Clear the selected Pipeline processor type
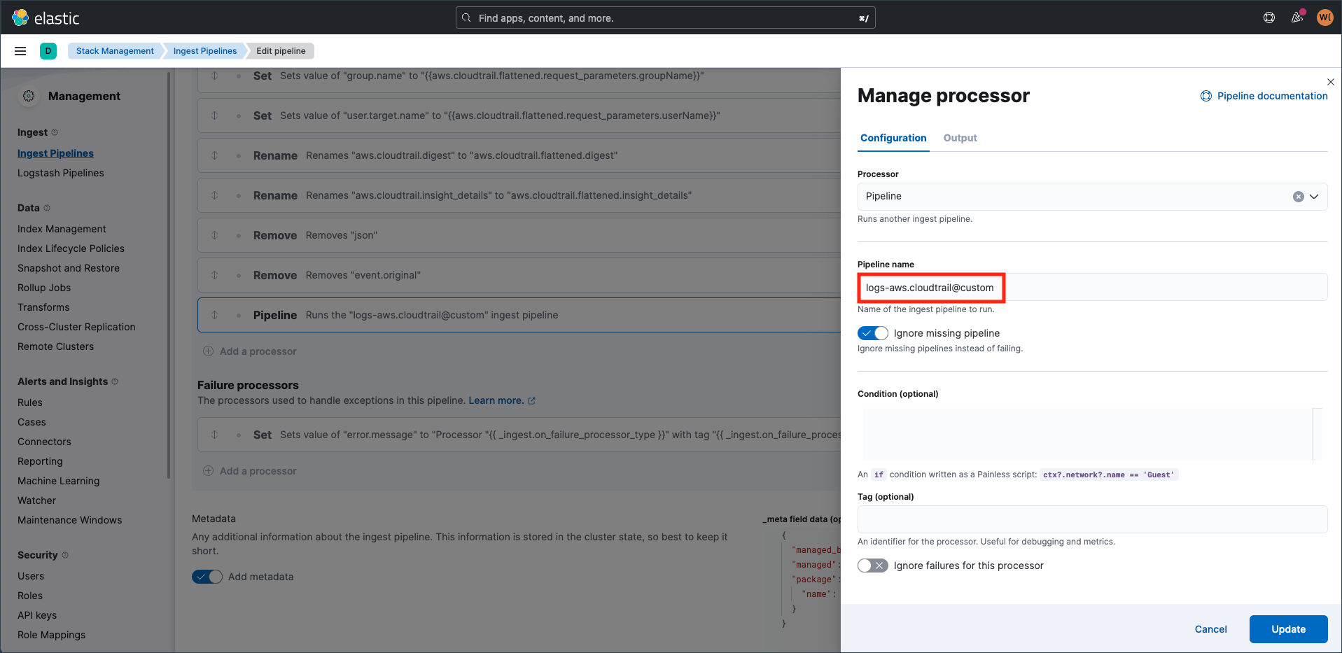 (1299, 196)
